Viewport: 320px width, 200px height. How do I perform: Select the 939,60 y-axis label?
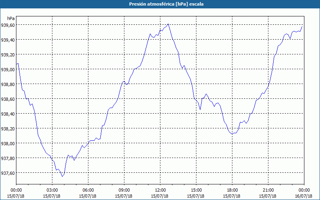[8, 25]
